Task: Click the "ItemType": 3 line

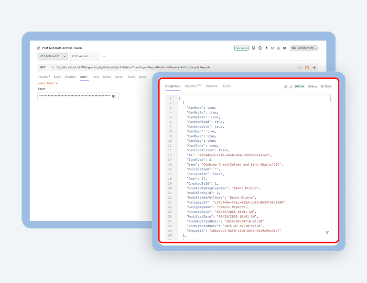Action: [199, 160]
